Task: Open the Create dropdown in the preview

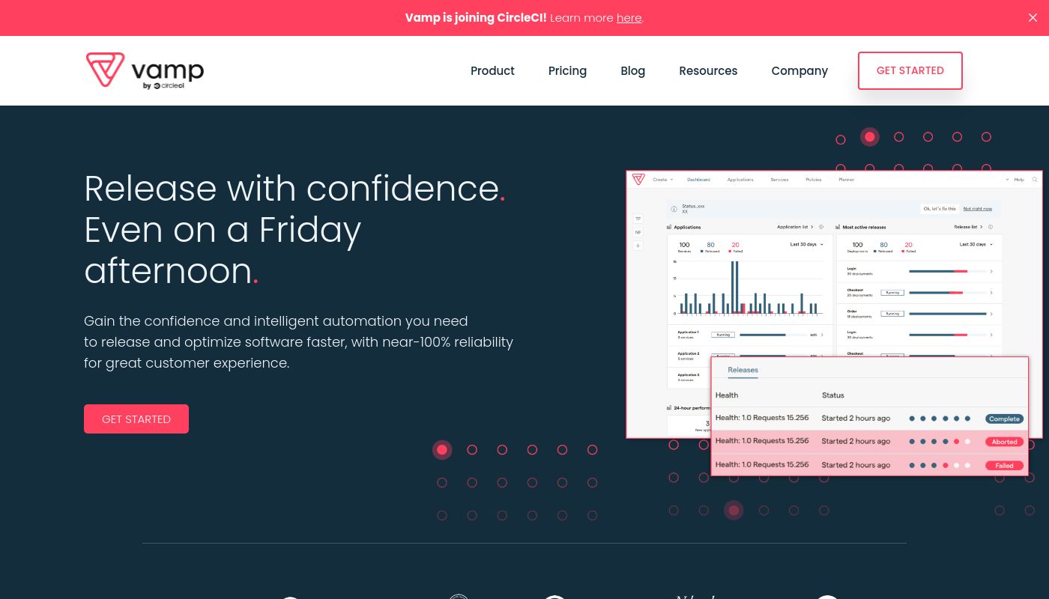Action: coord(663,180)
